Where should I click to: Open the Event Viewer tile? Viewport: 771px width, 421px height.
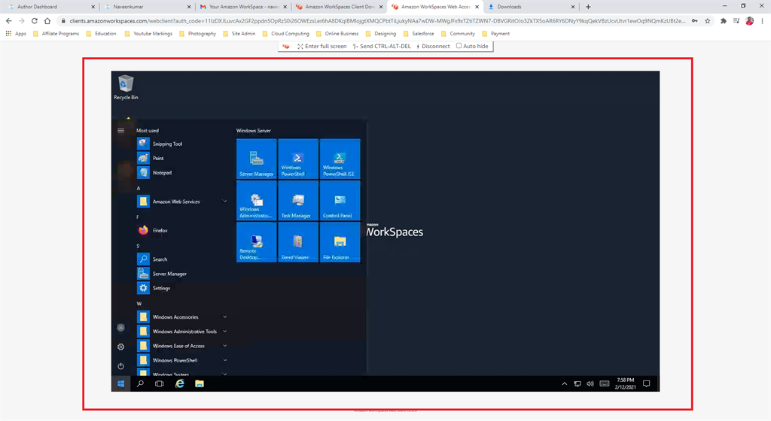298,242
